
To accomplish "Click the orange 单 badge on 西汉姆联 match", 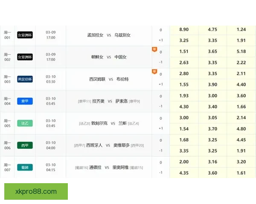I will click(154, 71).
